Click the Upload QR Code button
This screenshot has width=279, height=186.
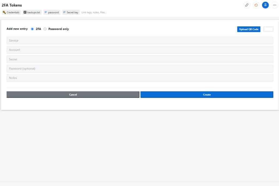pos(248,29)
